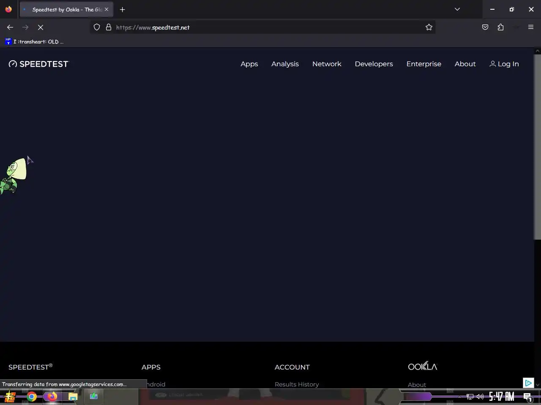541x405 pixels.
Task: Close the Speedtest by Ookla tab
Action: 107,9
